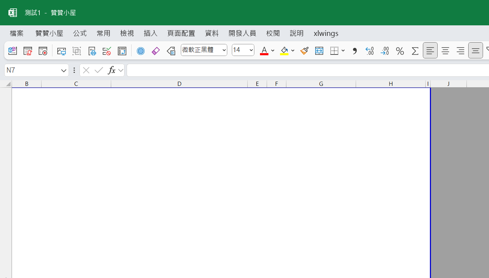Click the print preview page icon
Screen dimensions: 489x278
[92, 51]
